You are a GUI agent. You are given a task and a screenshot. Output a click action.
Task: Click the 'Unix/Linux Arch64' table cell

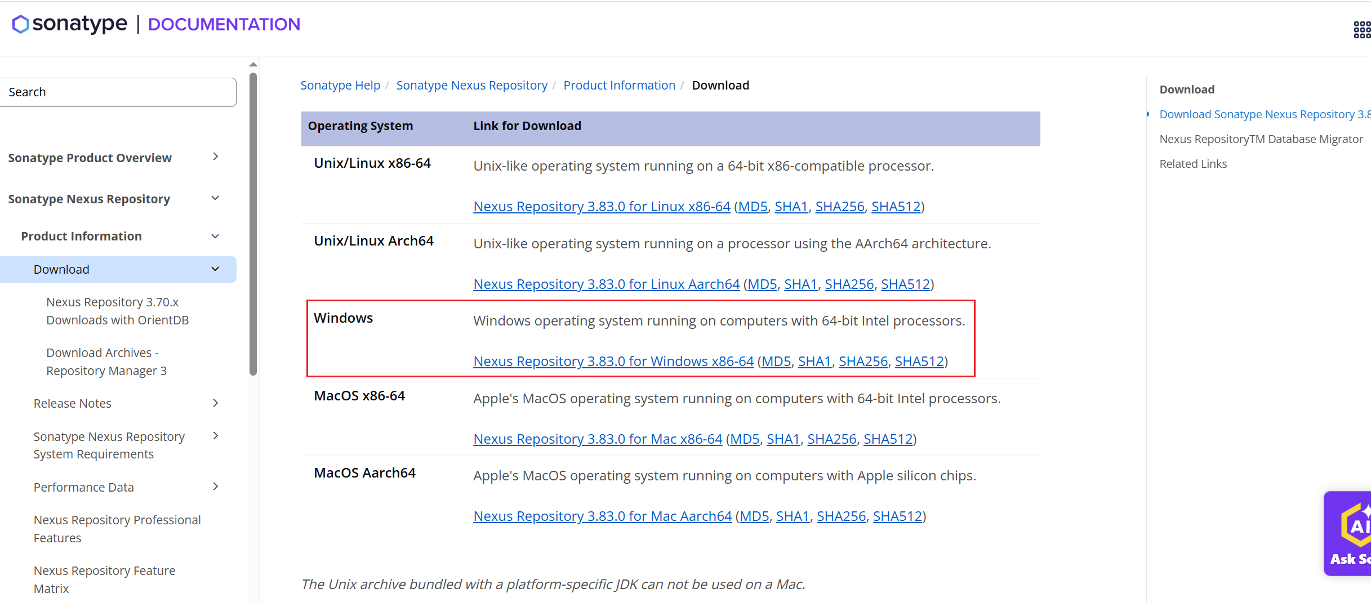pyautogui.click(x=373, y=241)
